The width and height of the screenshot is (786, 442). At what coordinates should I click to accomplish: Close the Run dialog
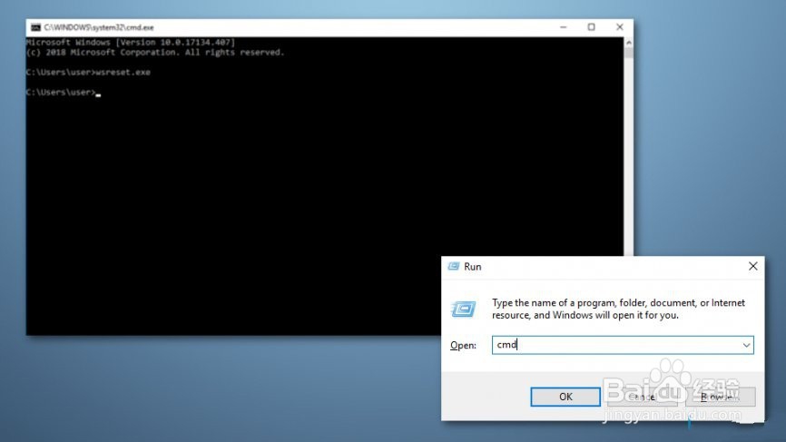[753, 266]
